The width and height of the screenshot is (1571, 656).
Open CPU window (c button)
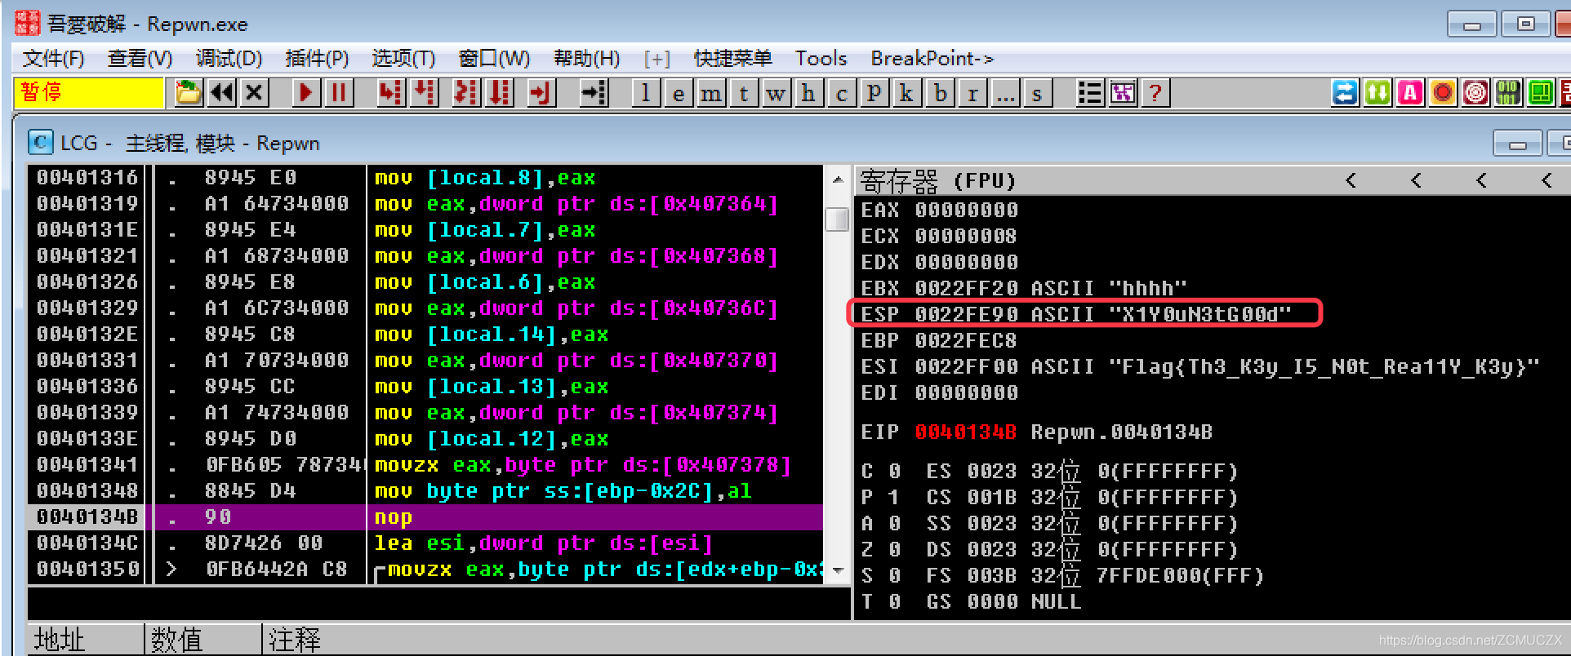[842, 93]
